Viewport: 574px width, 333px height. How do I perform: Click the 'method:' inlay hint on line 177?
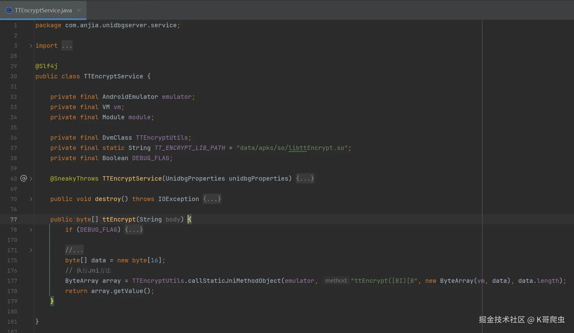(336, 281)
